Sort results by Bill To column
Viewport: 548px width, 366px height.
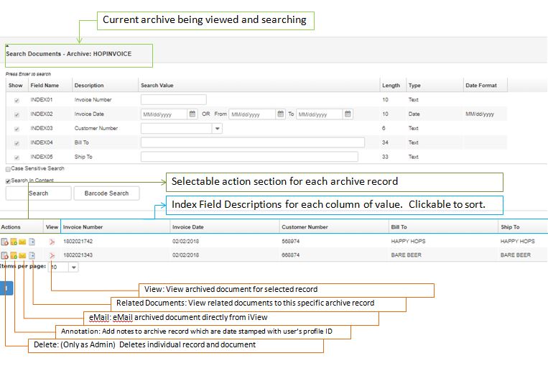coord(399,227)
